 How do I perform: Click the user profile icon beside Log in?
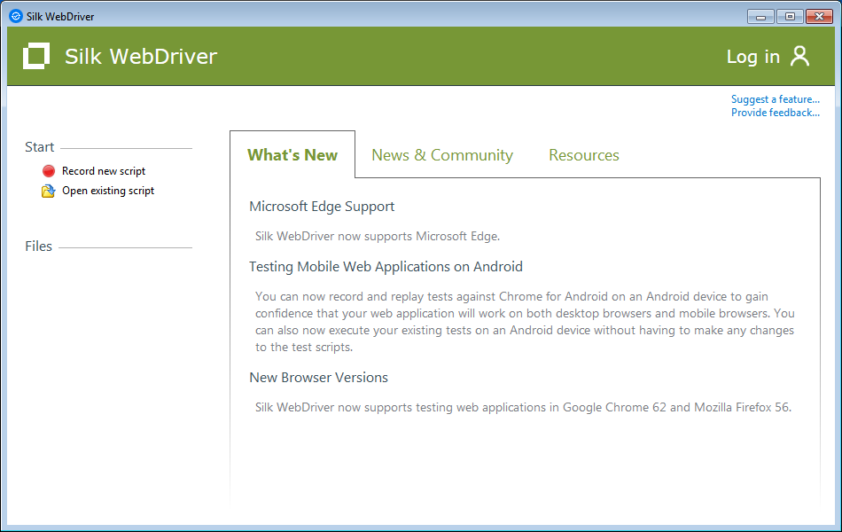pyautogui.click(x=799, y=56)
